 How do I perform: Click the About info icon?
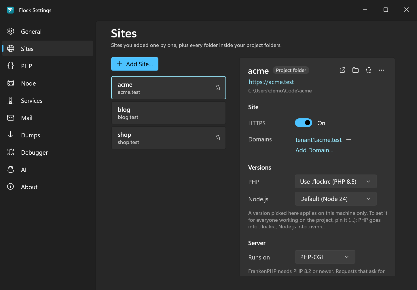click(11, 187)
